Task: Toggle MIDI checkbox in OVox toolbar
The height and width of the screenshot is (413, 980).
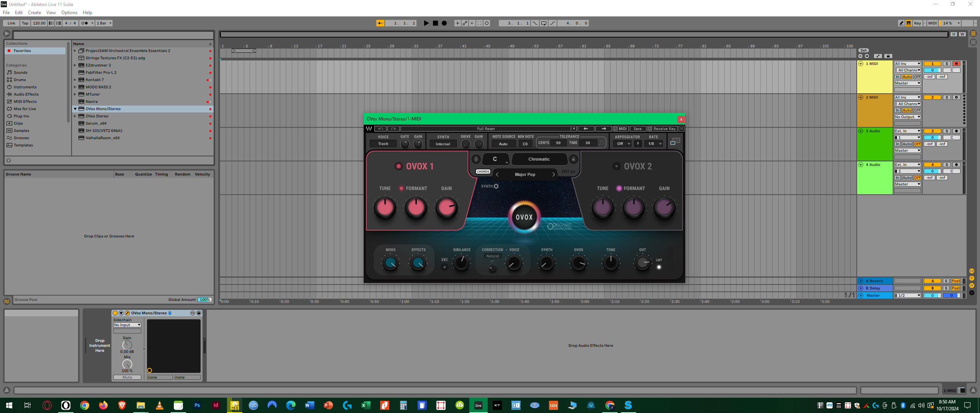Action: [620, 129]
